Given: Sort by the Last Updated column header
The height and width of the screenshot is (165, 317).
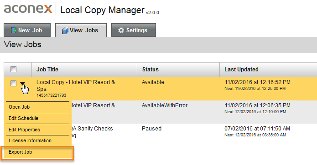Looking at the screenshot, I should (x=268, y=70).
